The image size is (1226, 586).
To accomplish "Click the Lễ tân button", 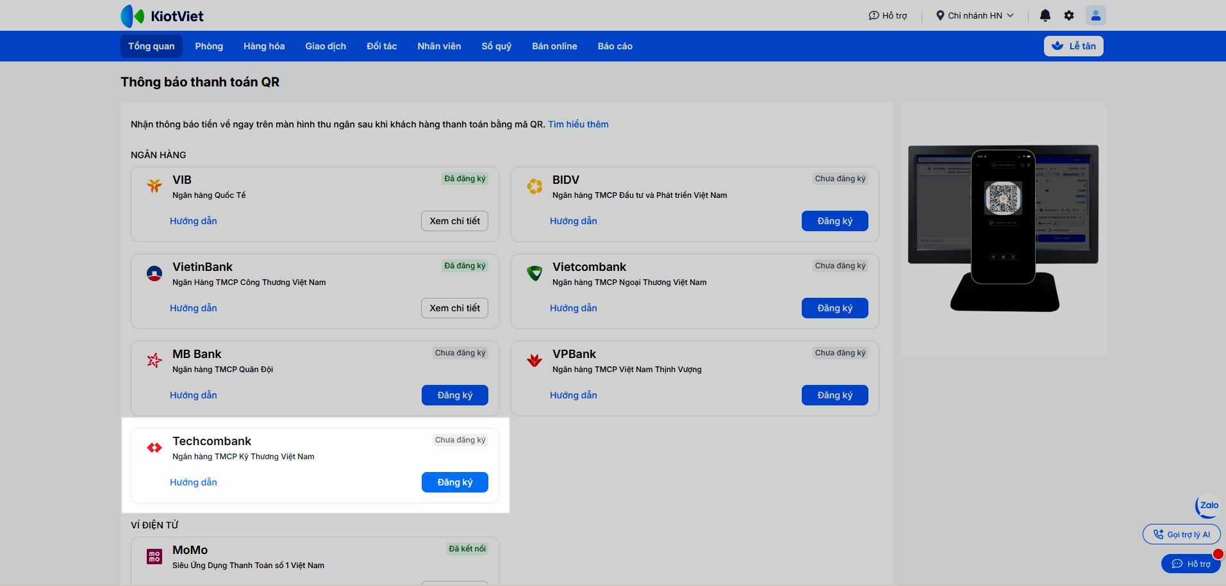I will pos(1073,46).
